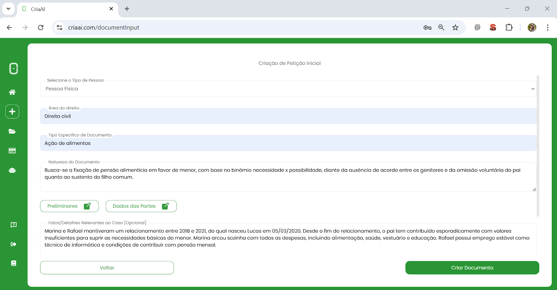This screenshot has width=557, height=290.
Task: Click the Natureza do Documento text area
Action: coord(288,177)
